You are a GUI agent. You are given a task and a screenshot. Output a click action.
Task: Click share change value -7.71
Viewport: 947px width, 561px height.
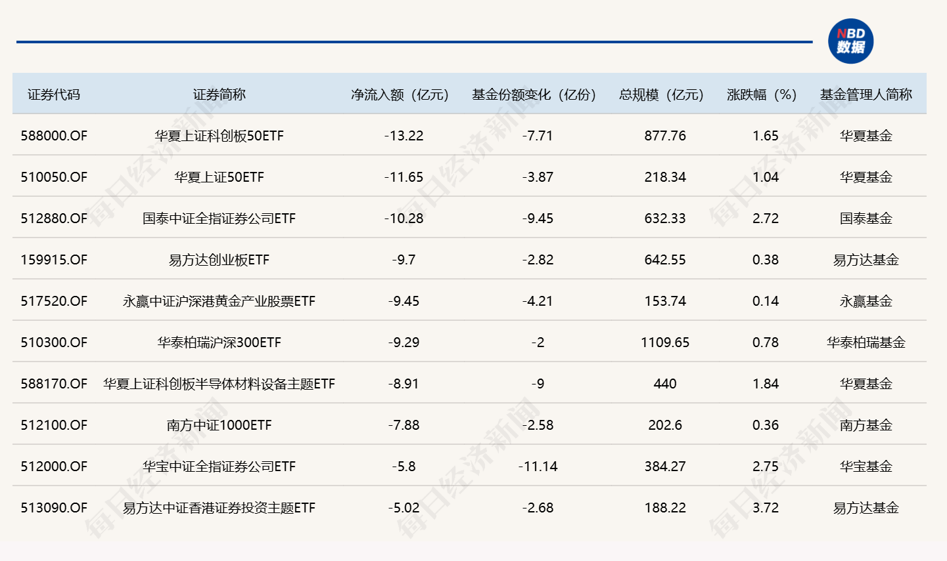coord(538,136)
